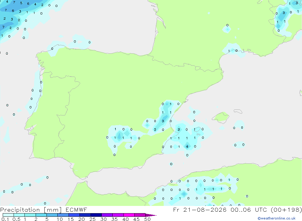
Task: Click the "45" legend scale label
Action: (x=137, y=219)
